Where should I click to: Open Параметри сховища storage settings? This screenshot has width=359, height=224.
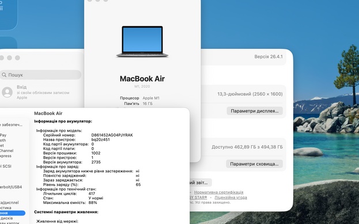[x=254, y=164]
